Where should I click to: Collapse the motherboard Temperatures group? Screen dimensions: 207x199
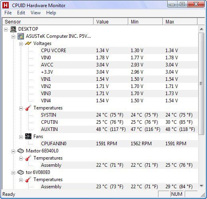tap(21, 108)
